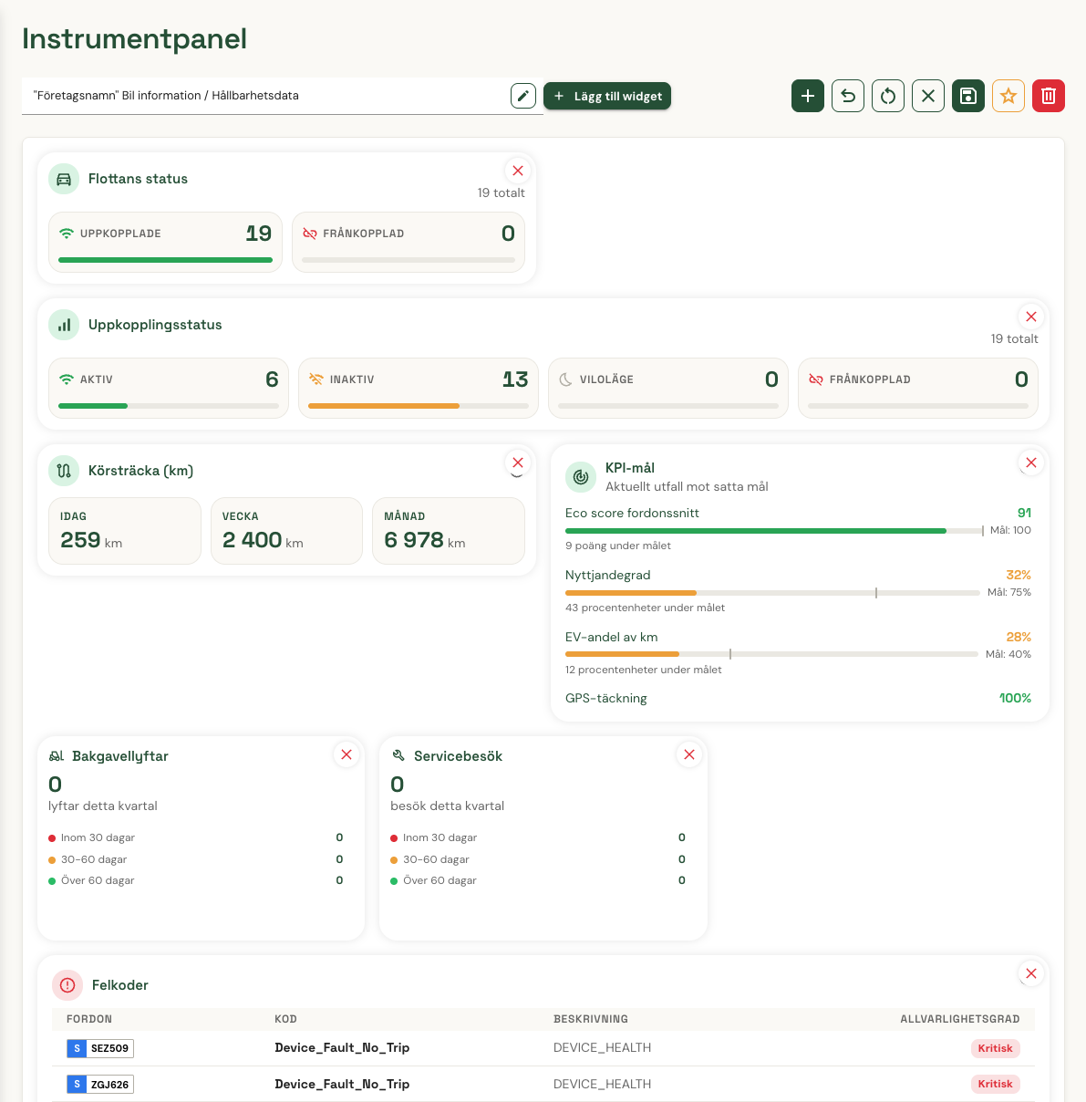Click the Nyttjandegrad progress bar

[x=772, y=593]
